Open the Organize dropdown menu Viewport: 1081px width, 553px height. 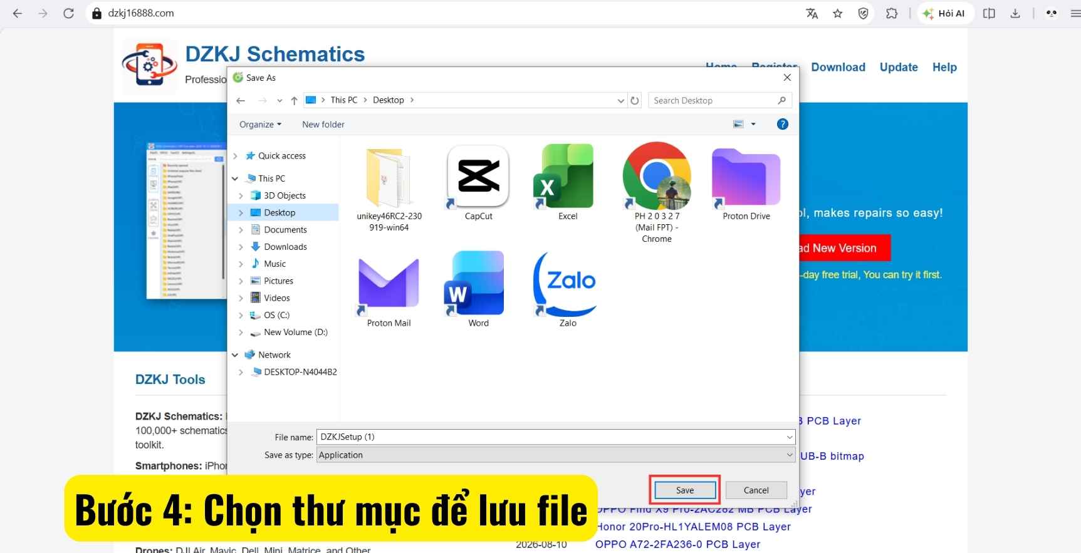click(x=260, y=124)
